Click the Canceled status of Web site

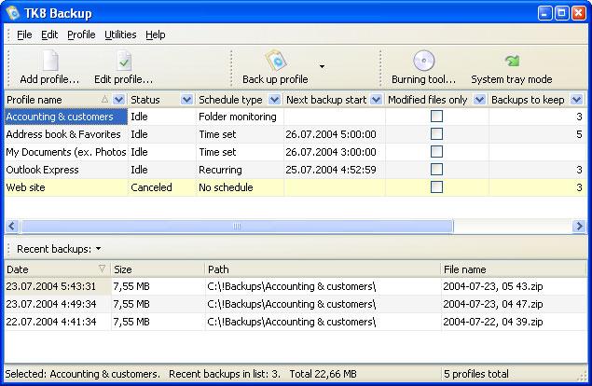click(151, 187)
